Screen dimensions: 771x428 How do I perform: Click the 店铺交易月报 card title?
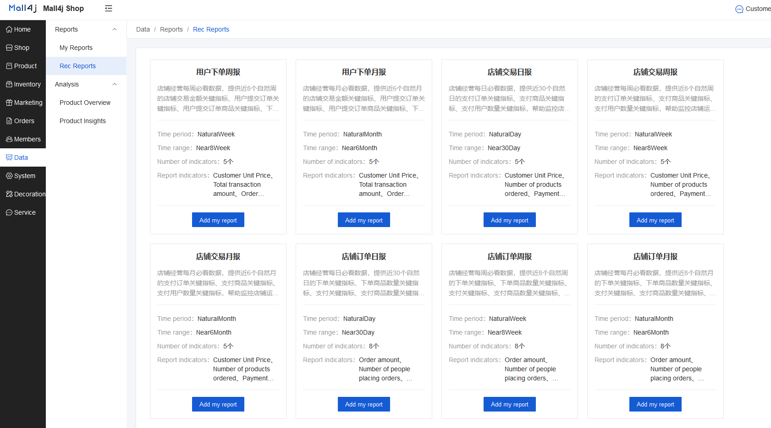[218, 257]
